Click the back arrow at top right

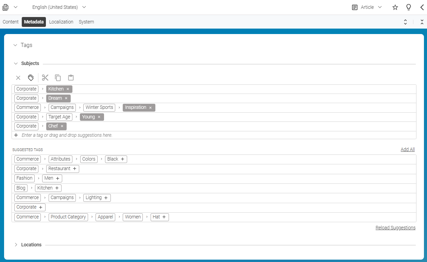(x=422, y=7)
